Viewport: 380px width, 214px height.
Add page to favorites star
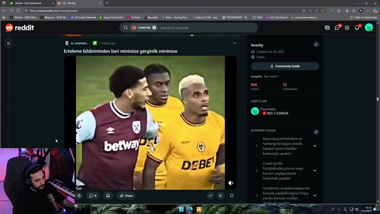pos(323,11)
